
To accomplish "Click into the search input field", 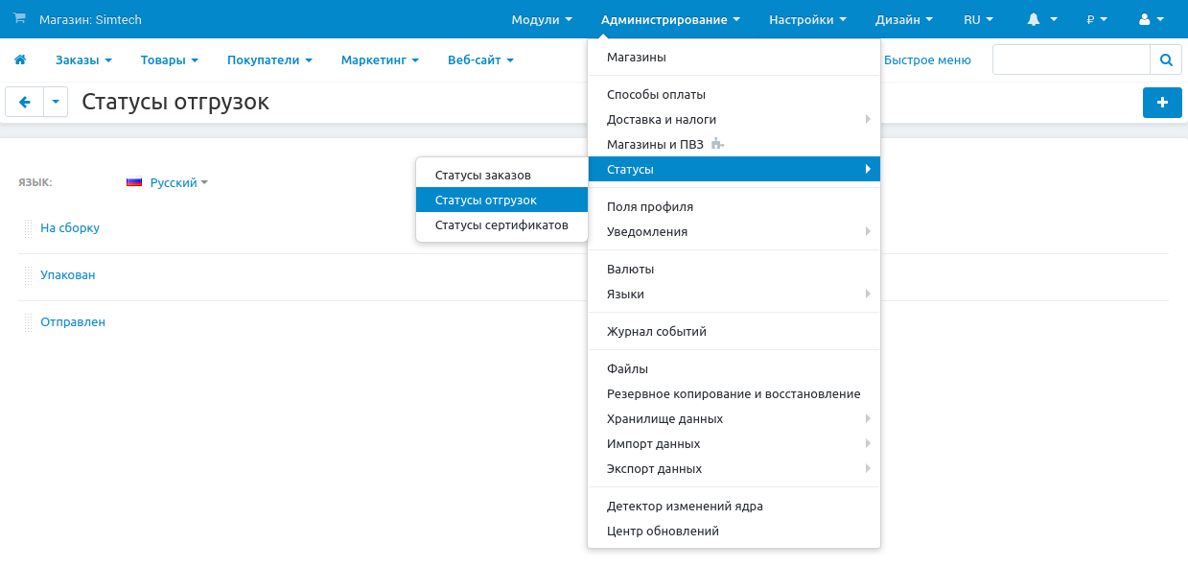I will click(1070, 59).
